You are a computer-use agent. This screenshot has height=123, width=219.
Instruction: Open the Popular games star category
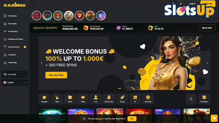click(44, 99)
